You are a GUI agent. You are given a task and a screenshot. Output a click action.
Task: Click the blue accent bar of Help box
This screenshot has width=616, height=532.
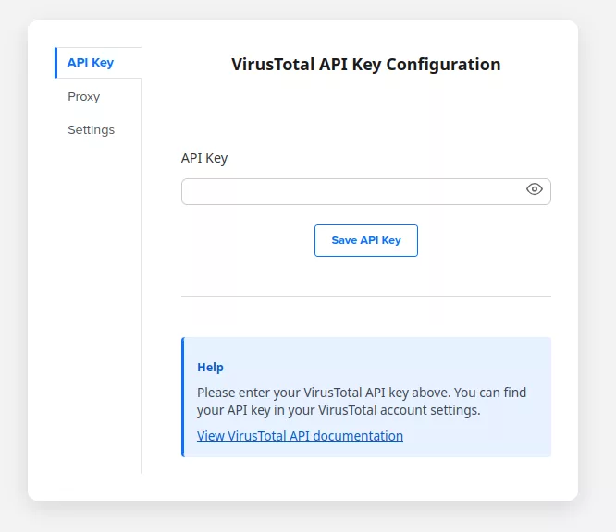(x=183, y=397)
